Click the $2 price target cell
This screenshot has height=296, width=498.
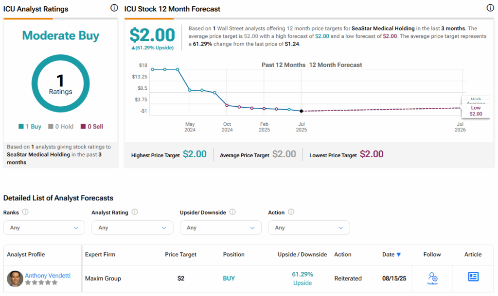click(x=181, y=279)
